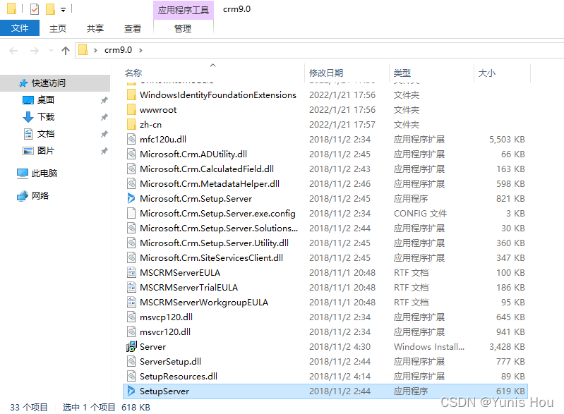Click the Microsoft.Crm.Setup.Server.exe.config file icon
Viewport: 564px width, 414px height.
[132, 213]
